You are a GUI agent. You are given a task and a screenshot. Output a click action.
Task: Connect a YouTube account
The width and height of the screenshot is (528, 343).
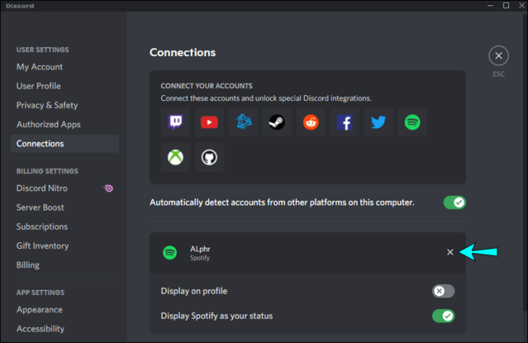[x=209, y=122]
